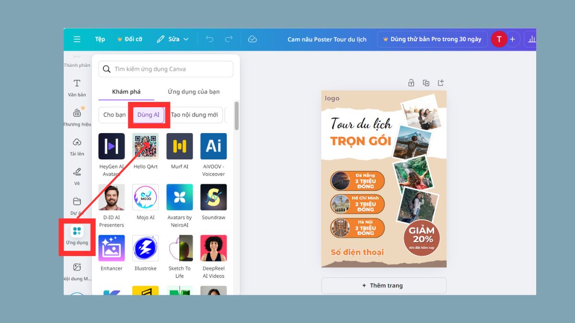Screen dimensions: 575x323
Task: Select the GIẢM 20% discount circle
Action: (421, 238)
